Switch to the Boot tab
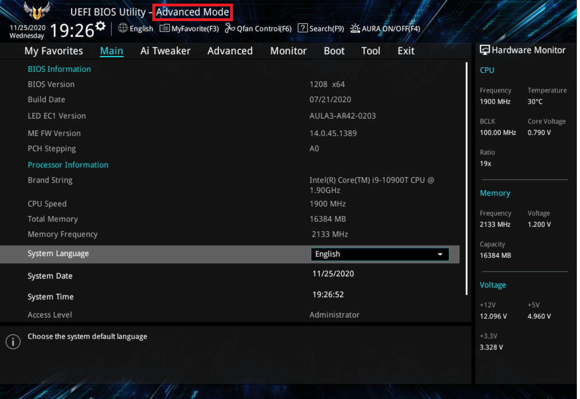Screen dimensions: 580x399 334,51
